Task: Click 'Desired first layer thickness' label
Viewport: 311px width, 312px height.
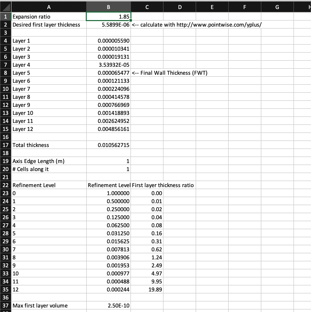Action: pyautogui.click(x=46, y=25)
